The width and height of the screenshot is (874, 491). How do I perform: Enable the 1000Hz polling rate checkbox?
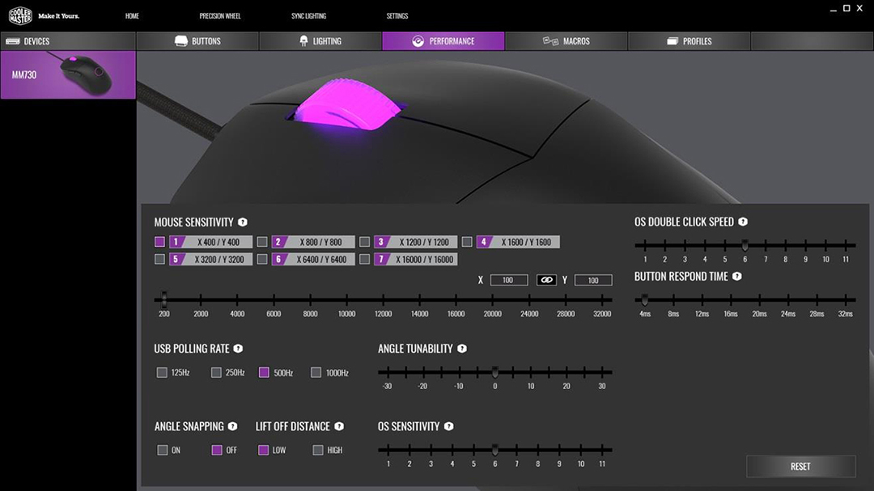316,373
